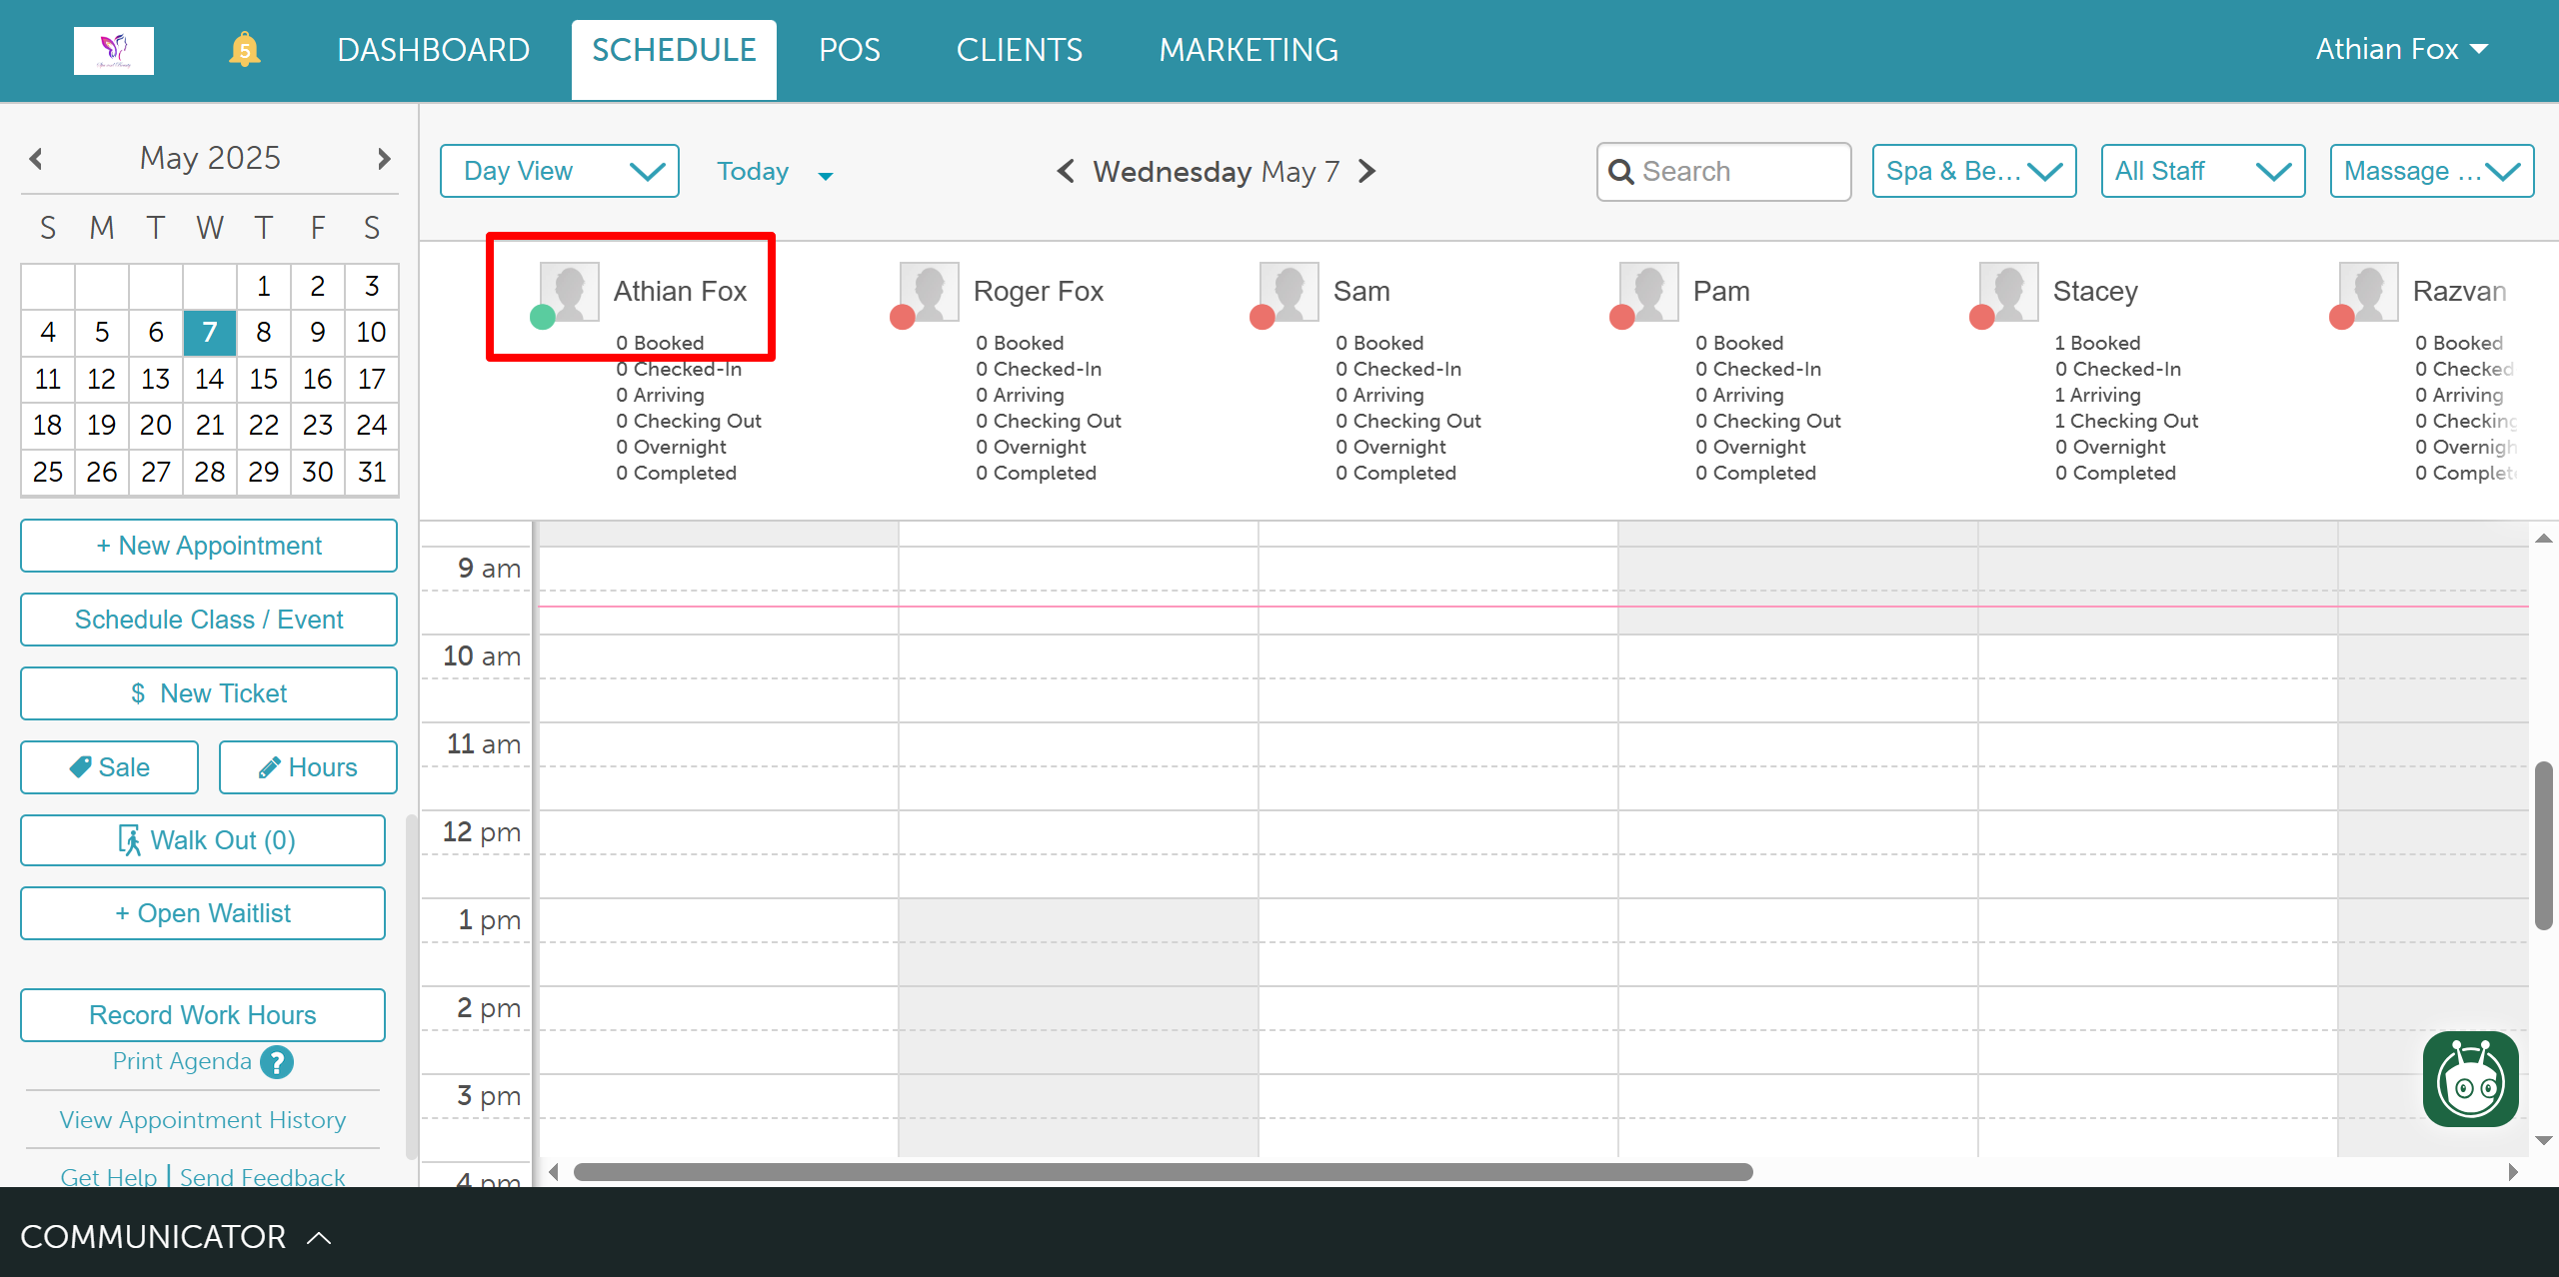Click the company logo in header

pos(114,50)
